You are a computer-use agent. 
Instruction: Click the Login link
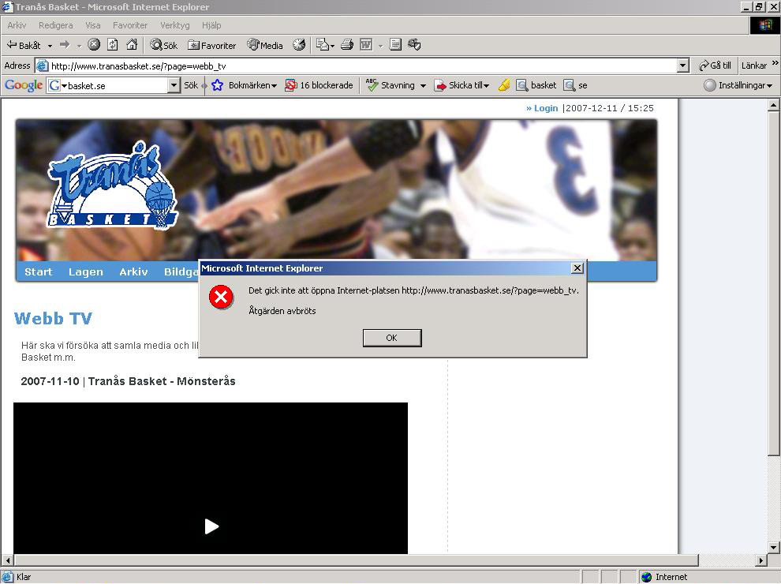(x=546, y=108)
